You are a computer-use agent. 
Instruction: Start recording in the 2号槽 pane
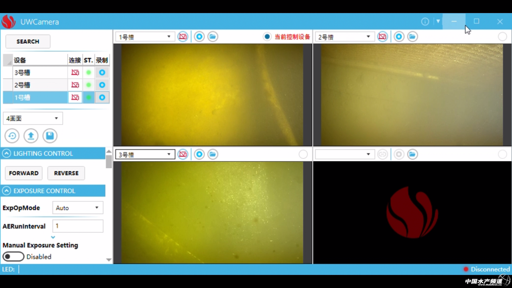tap(399, 37)
